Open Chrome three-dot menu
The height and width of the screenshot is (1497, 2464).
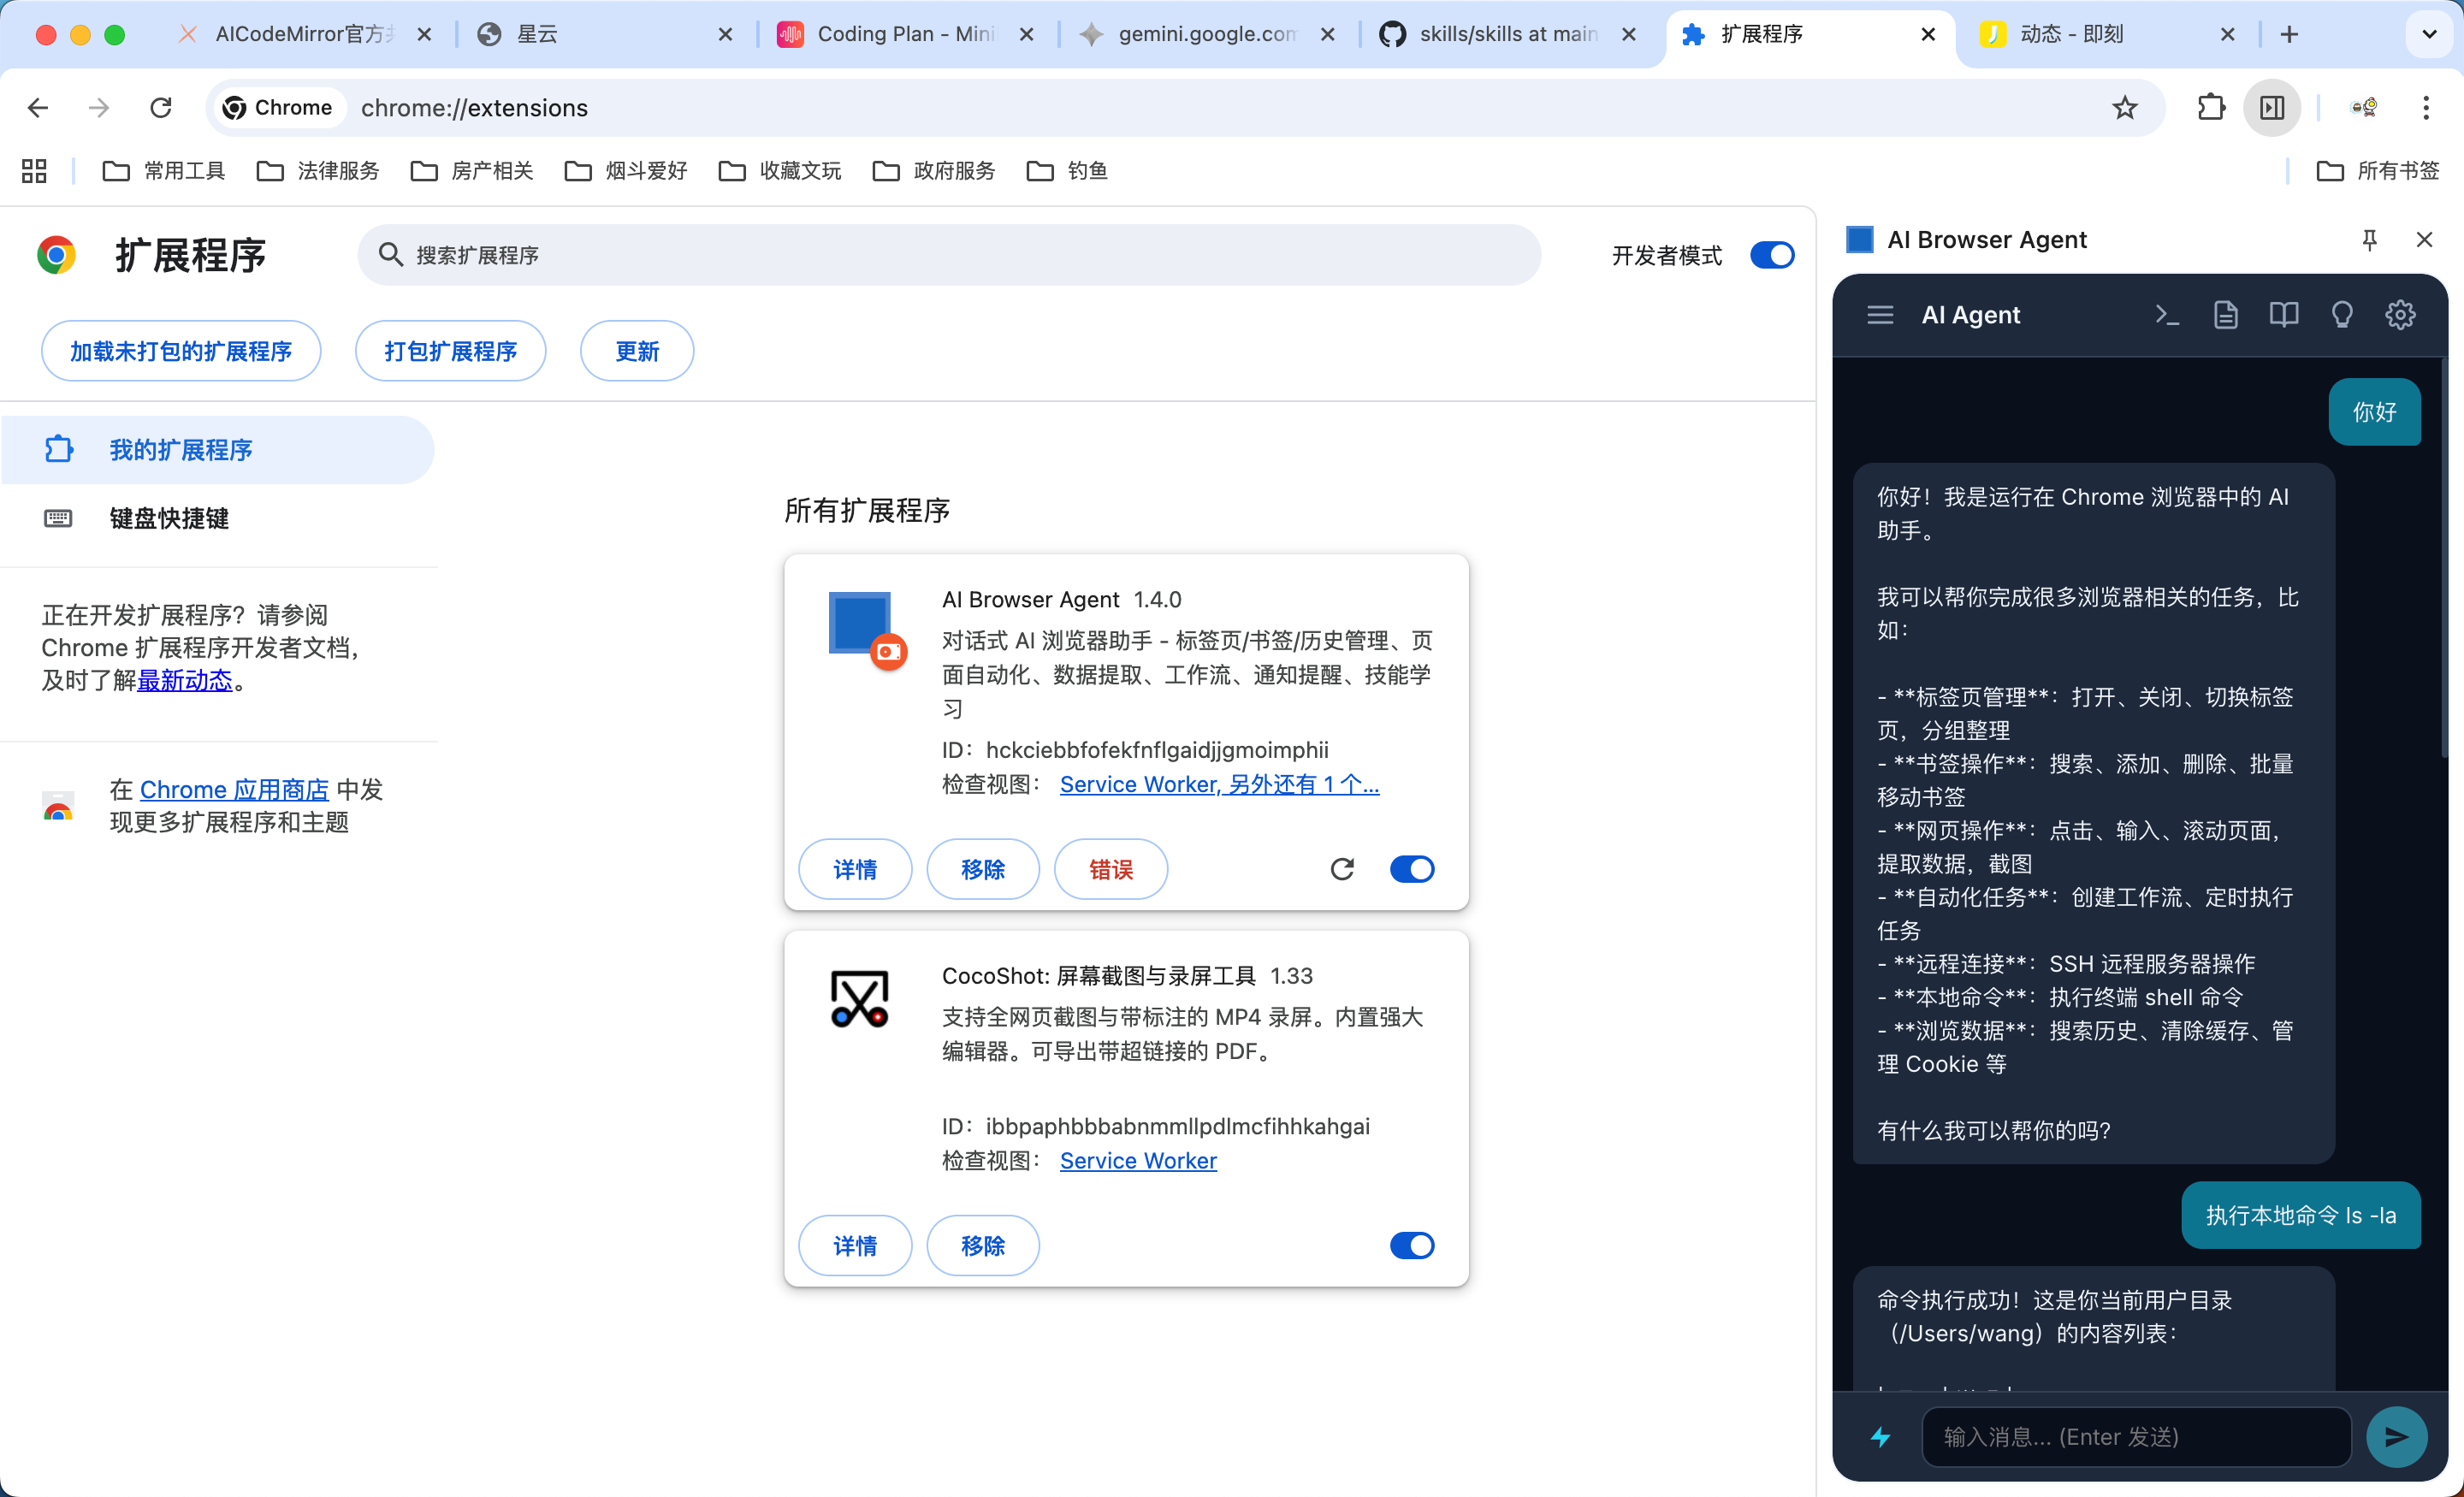(x=2426, y=108)
